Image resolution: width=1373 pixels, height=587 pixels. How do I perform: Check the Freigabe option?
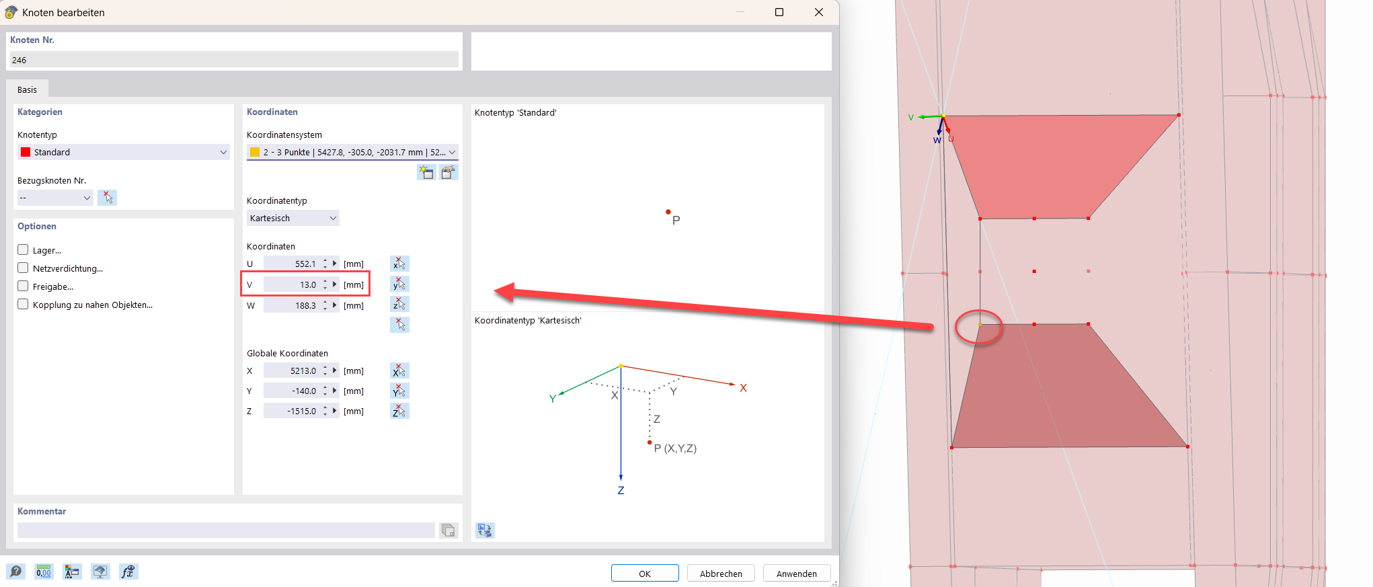tap(24, 286)
